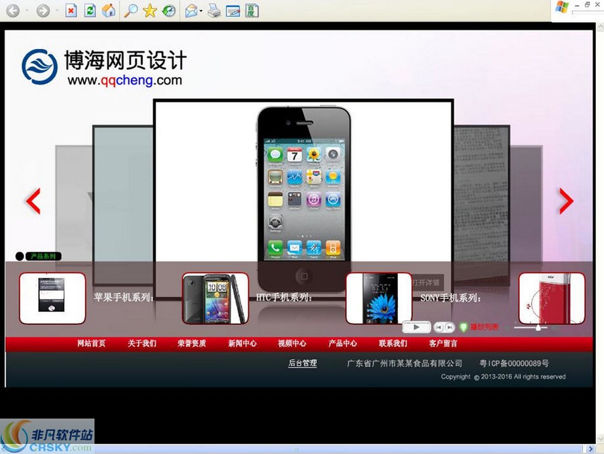Image resolution: width=604 pixels, height=454 pixels.
Task: Click the horizontal scrollbar right arrow
Action: (x=591, y=449)
